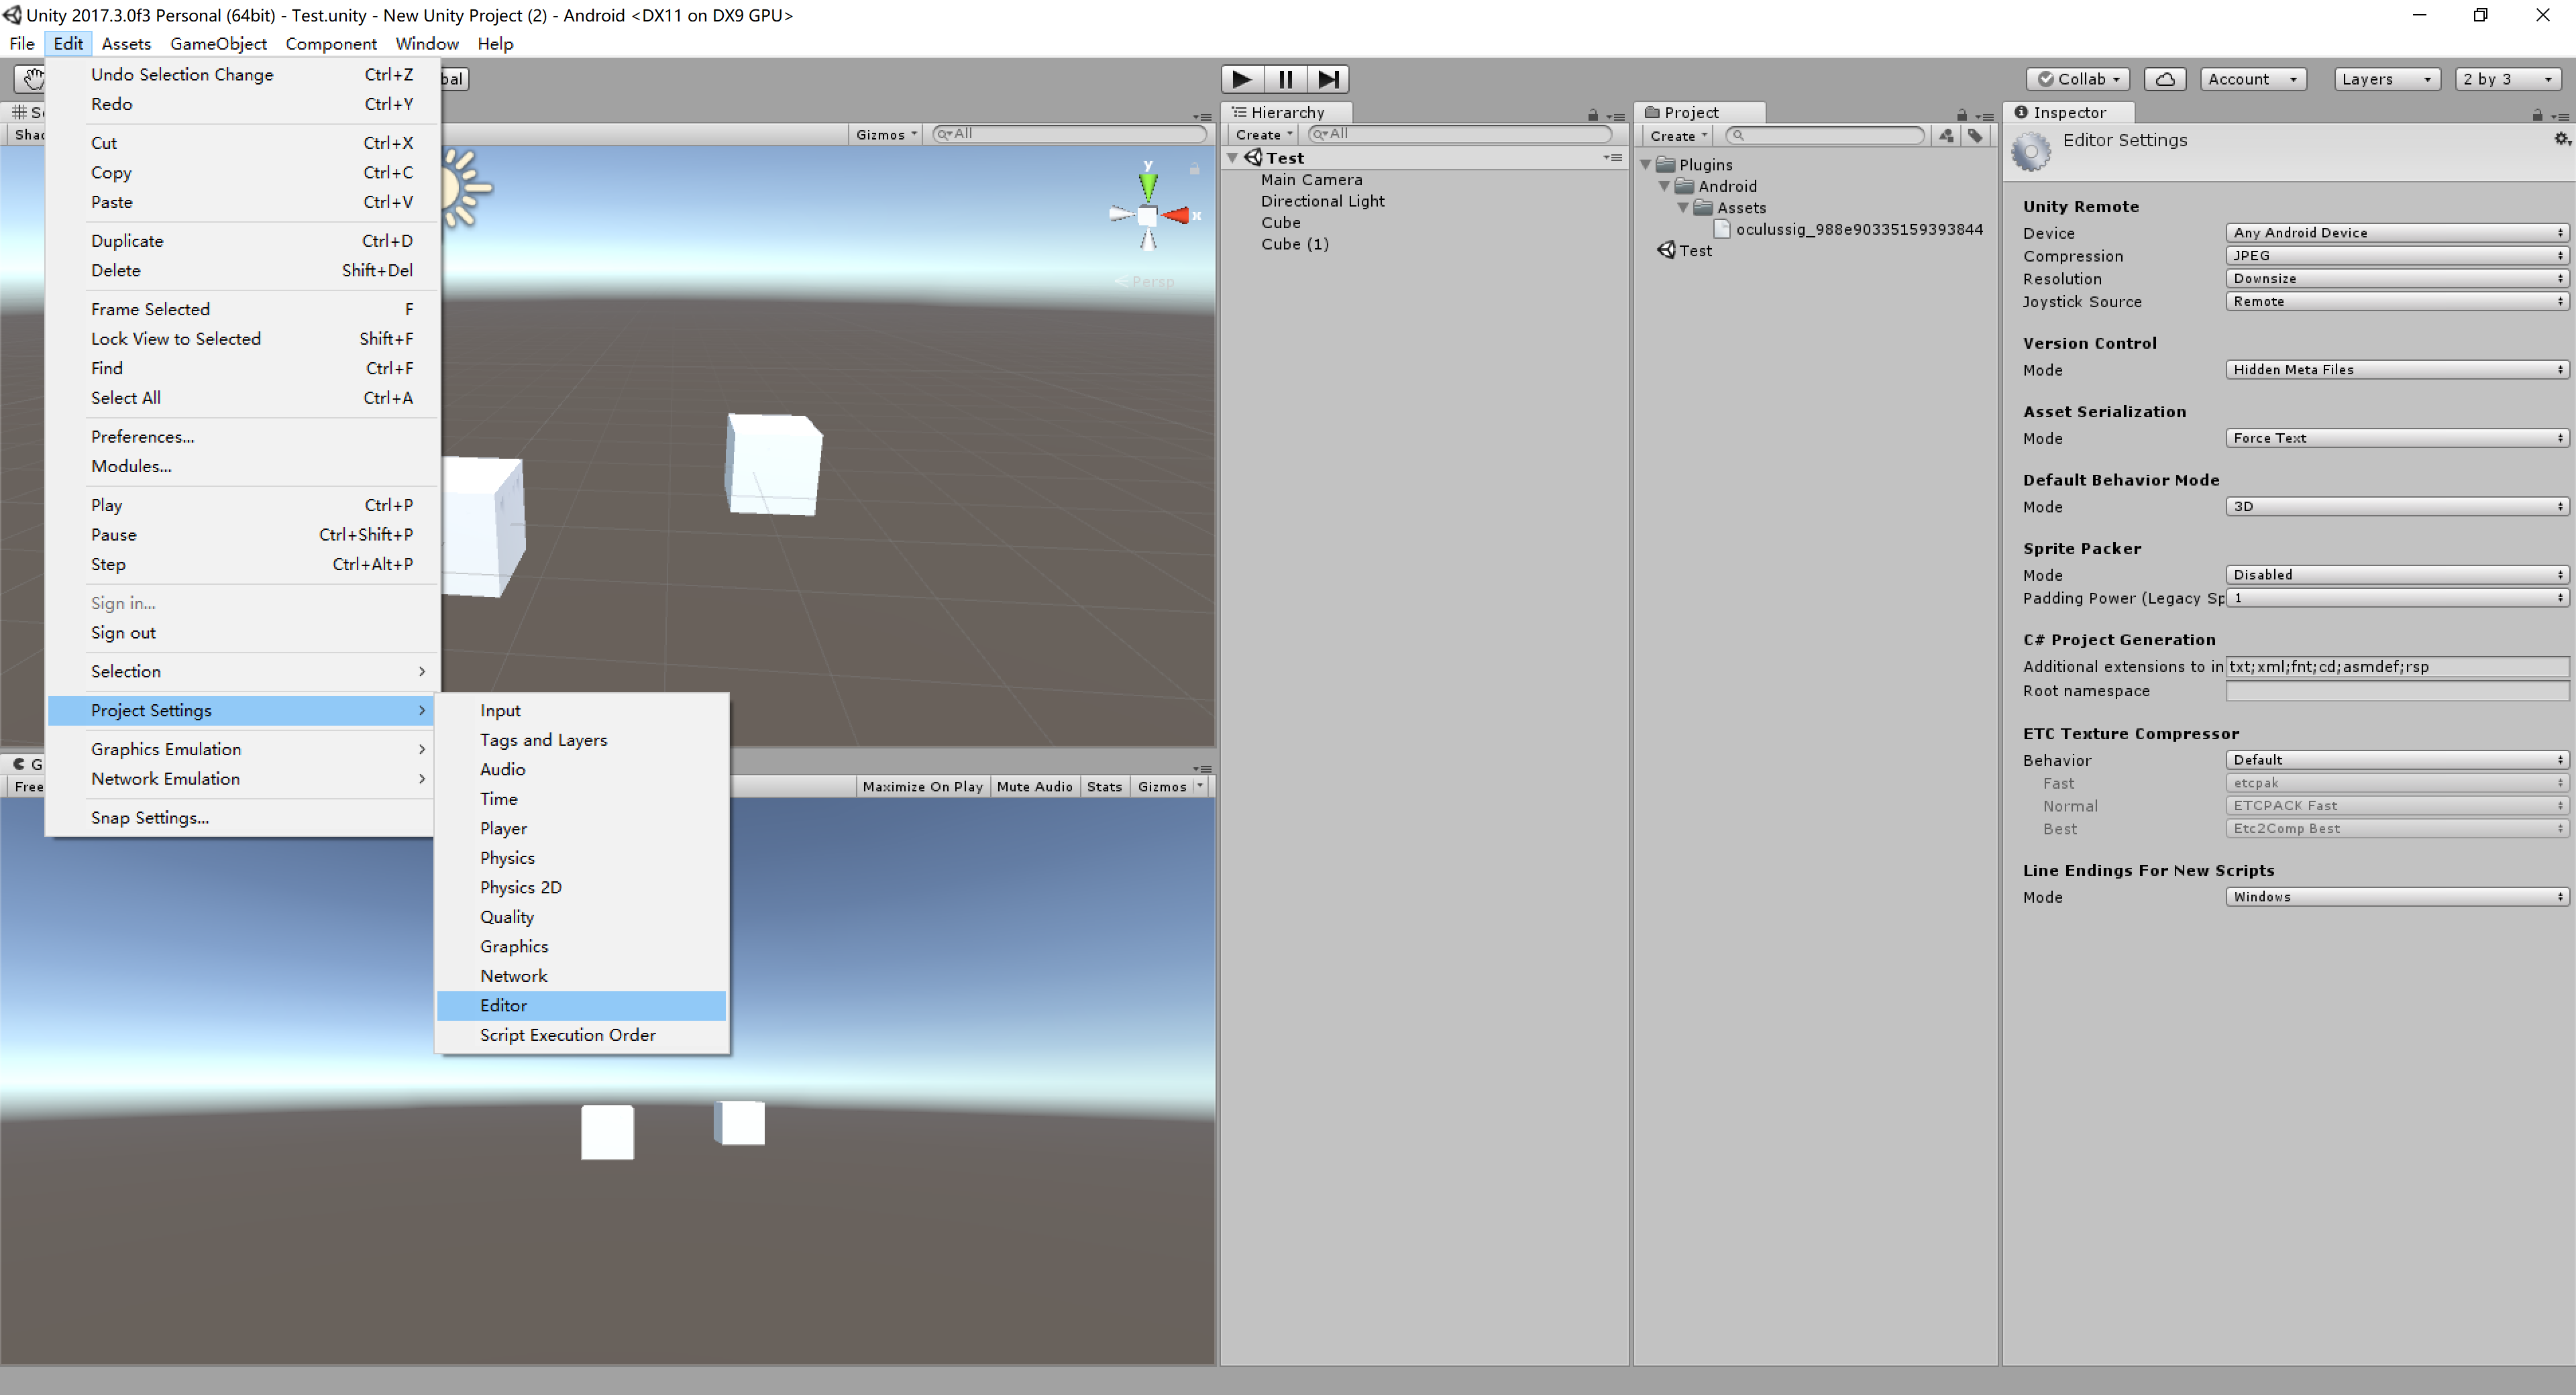
Task: Choose Player from Project Settings submenu
Action: 503,828
